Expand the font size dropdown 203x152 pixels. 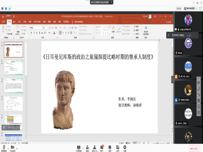(47, 28)
